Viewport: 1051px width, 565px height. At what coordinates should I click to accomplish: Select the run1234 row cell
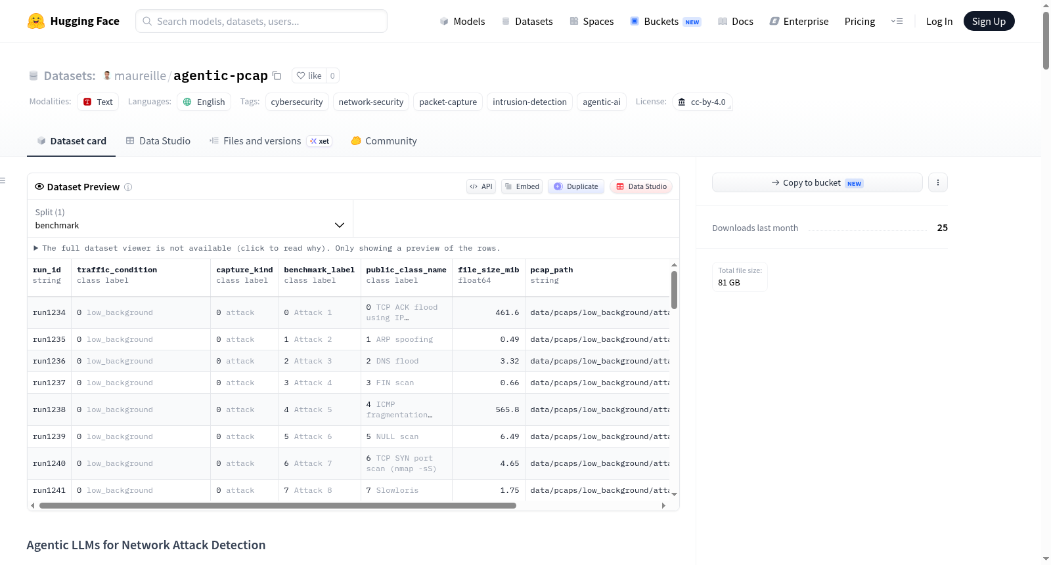click(49, 313)
